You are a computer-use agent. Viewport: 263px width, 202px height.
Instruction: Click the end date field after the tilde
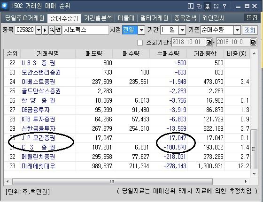click(x=233, y=42)
